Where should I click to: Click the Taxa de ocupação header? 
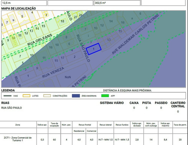55,125
